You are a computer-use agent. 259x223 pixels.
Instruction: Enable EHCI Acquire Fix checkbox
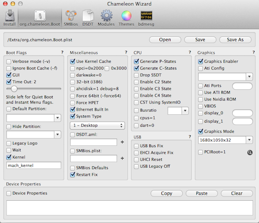pos(136,153)
